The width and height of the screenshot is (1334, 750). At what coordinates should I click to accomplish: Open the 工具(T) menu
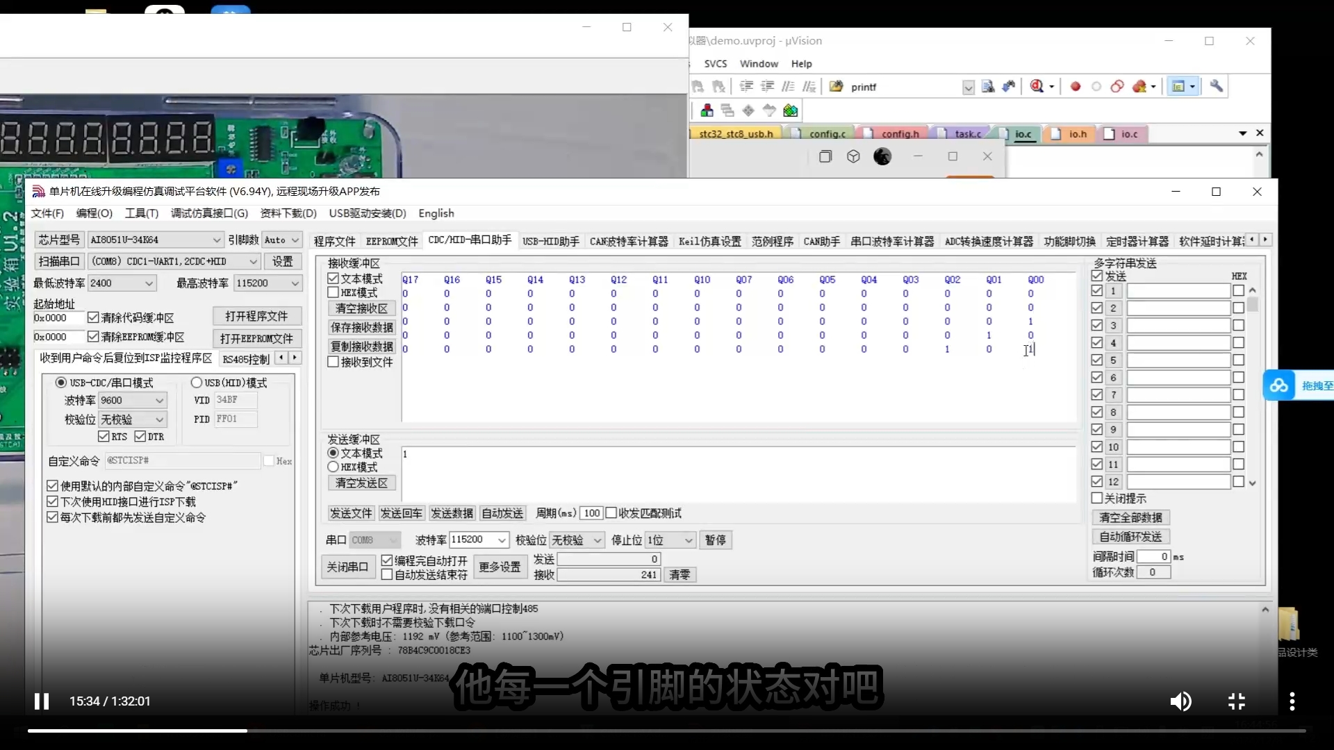[x=142, y=213]
